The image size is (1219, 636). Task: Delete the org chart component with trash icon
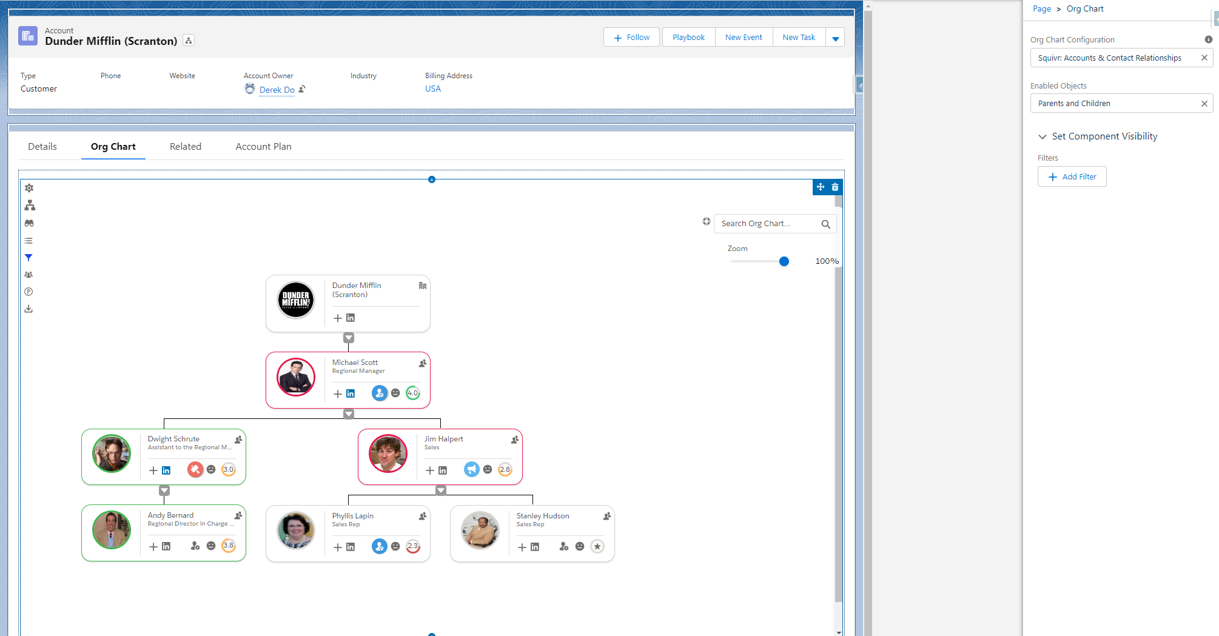point(835,187)
